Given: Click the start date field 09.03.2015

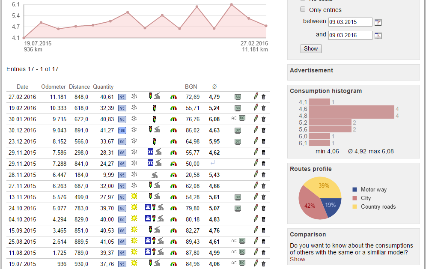Looking at the screenshot, I should pyautogui.click(x=350, y=22).
